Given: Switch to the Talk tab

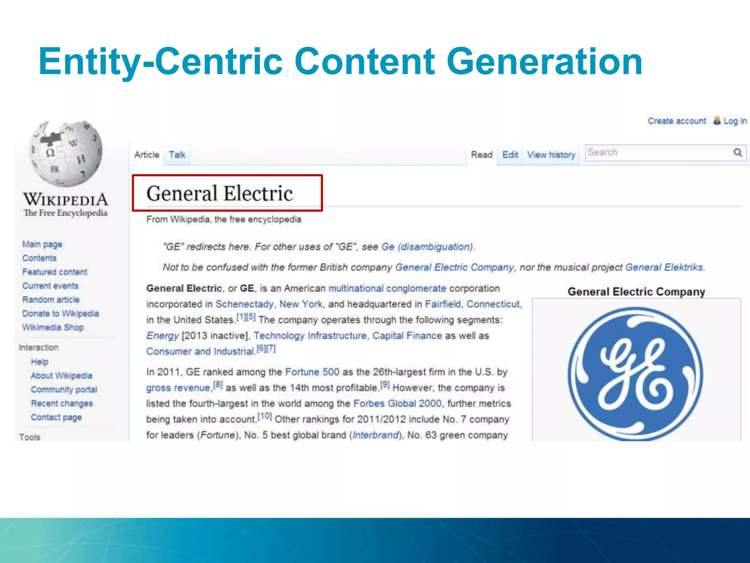Looking at the screenshot, I should (177, 155).
